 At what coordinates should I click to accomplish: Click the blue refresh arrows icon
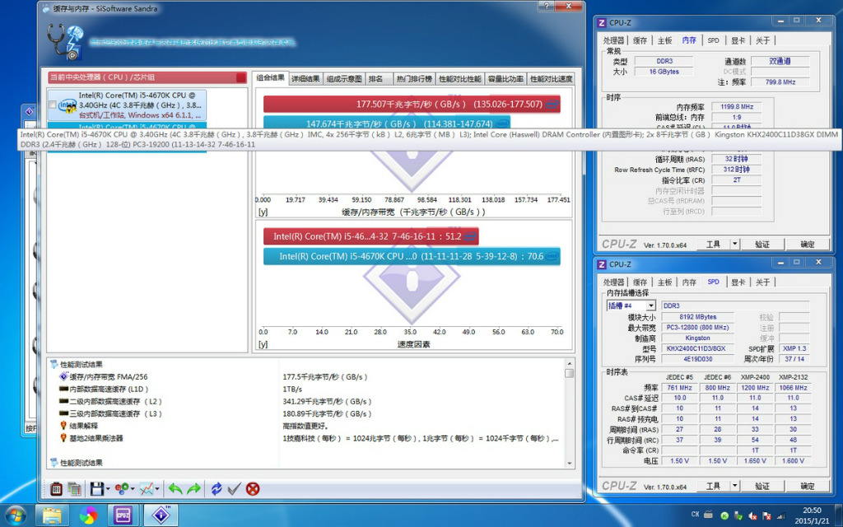217,488
